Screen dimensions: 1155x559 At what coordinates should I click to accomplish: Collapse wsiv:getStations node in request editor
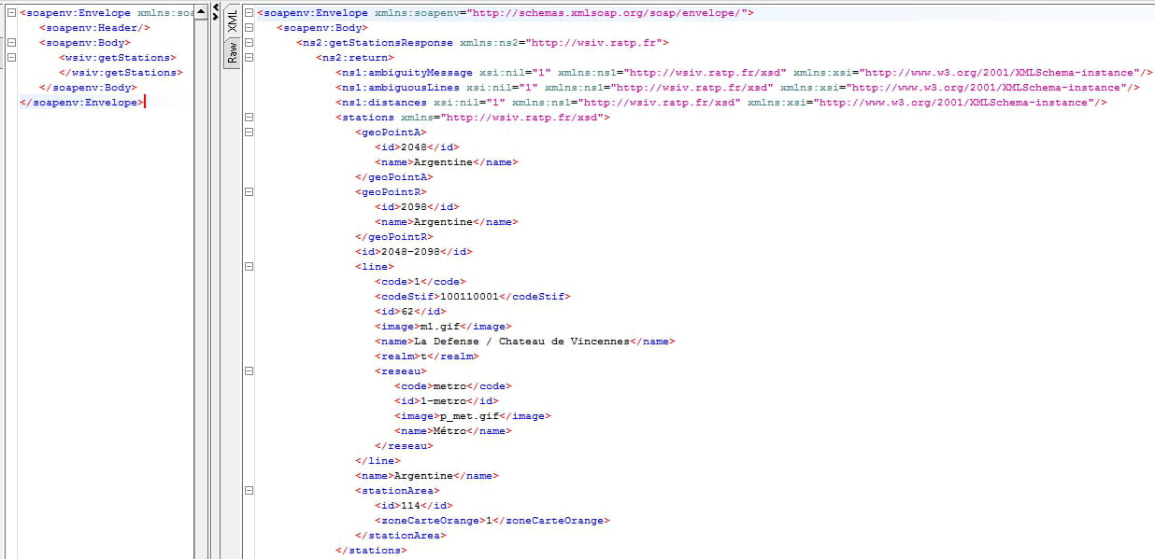pos(11,58)
